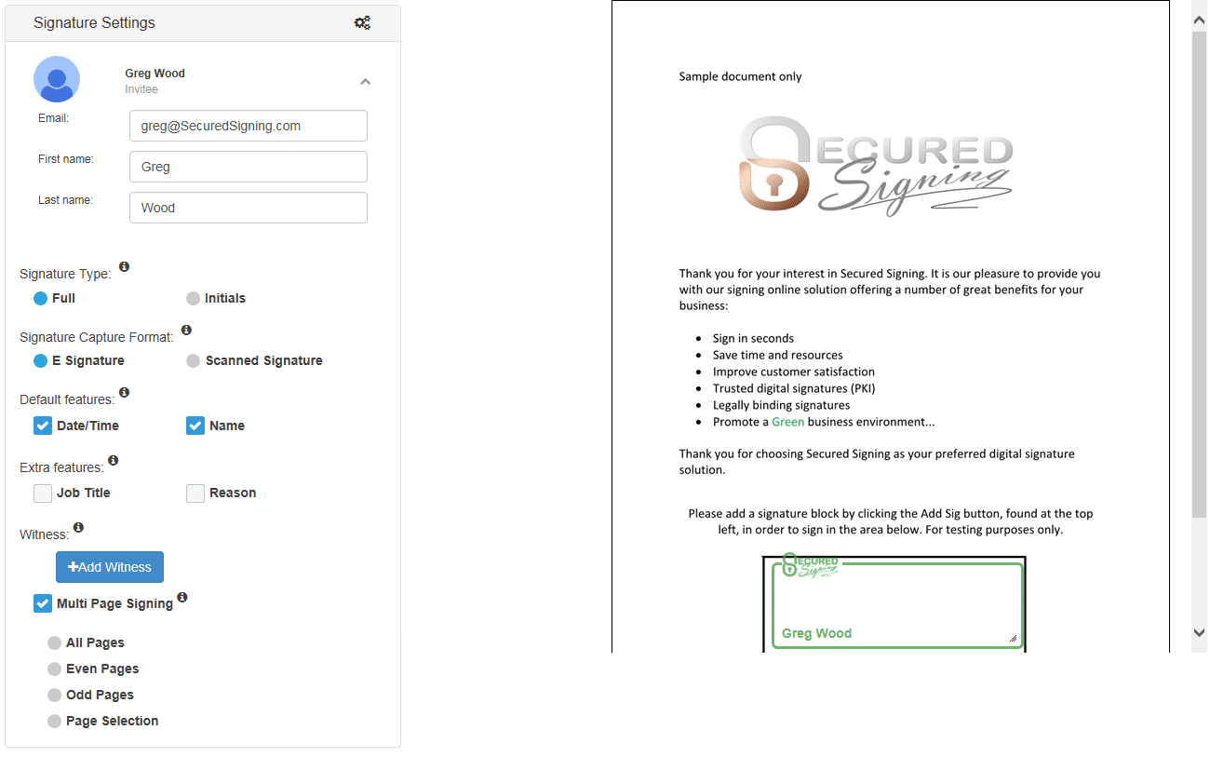This screenshot has height=757, width=1210.
Task: Click 'Sample document only' text
Action: click(740, 76)
